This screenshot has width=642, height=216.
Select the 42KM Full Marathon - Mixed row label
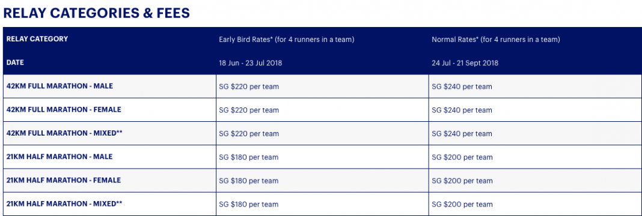pos(64,134)
